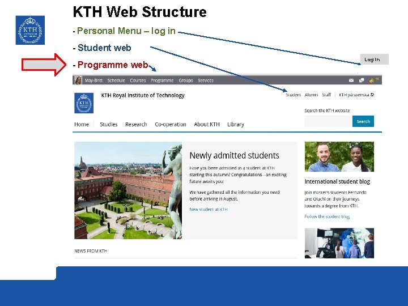Open the Alumni link
The height and width of the screenshot is (306, 408).
tap(311, 95)
